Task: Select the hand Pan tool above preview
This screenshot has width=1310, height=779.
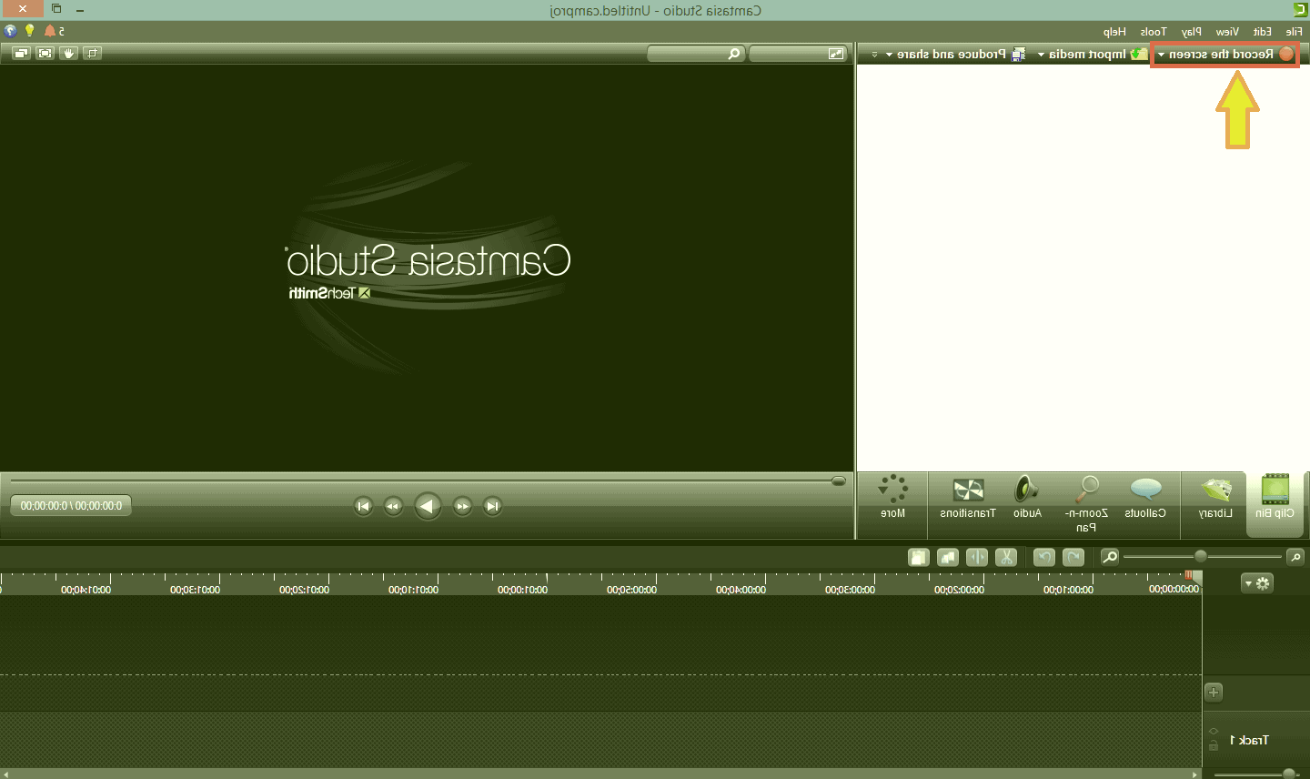Action: [x=68, y=54]
